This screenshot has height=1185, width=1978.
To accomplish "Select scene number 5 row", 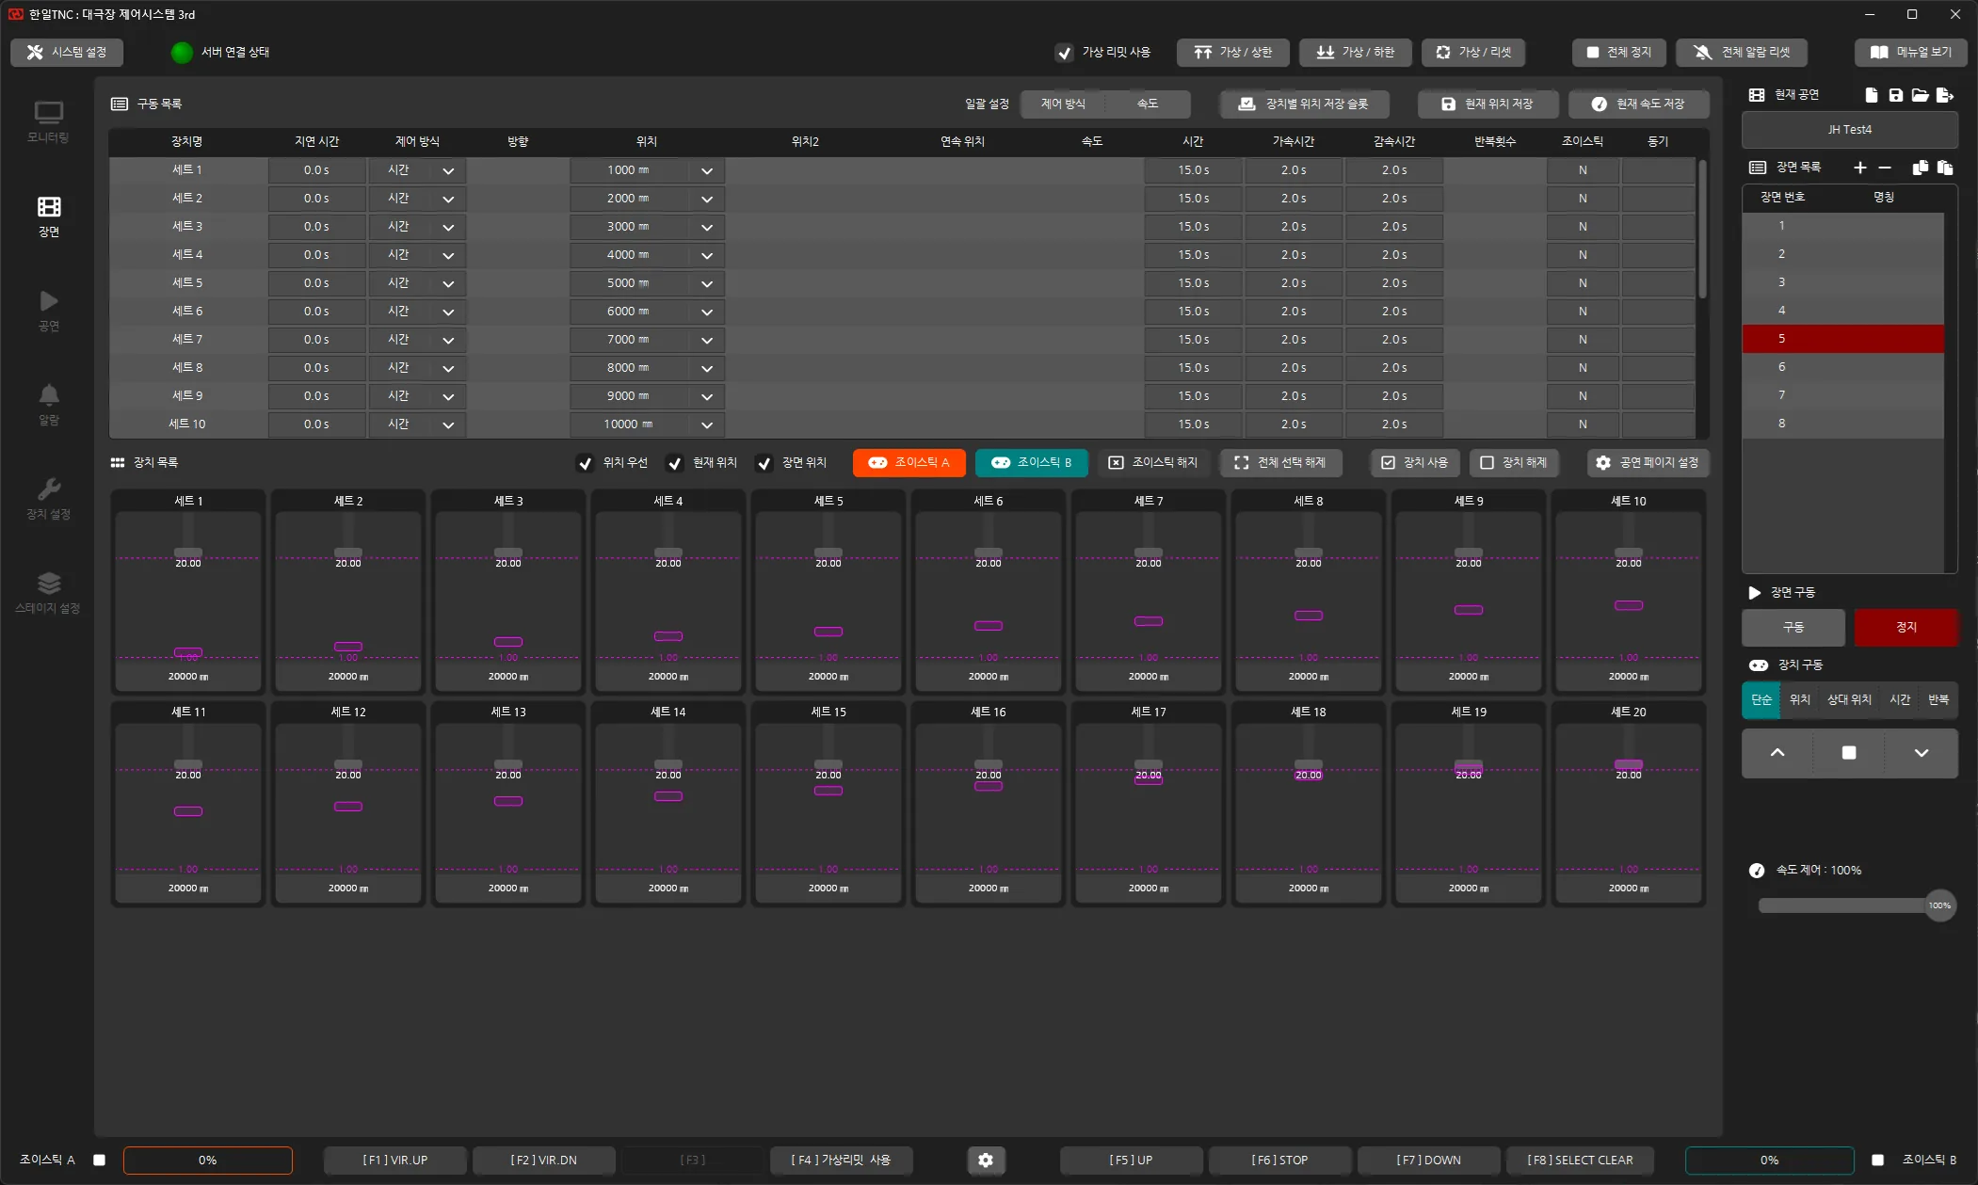I will click(x=1842, y=339).
